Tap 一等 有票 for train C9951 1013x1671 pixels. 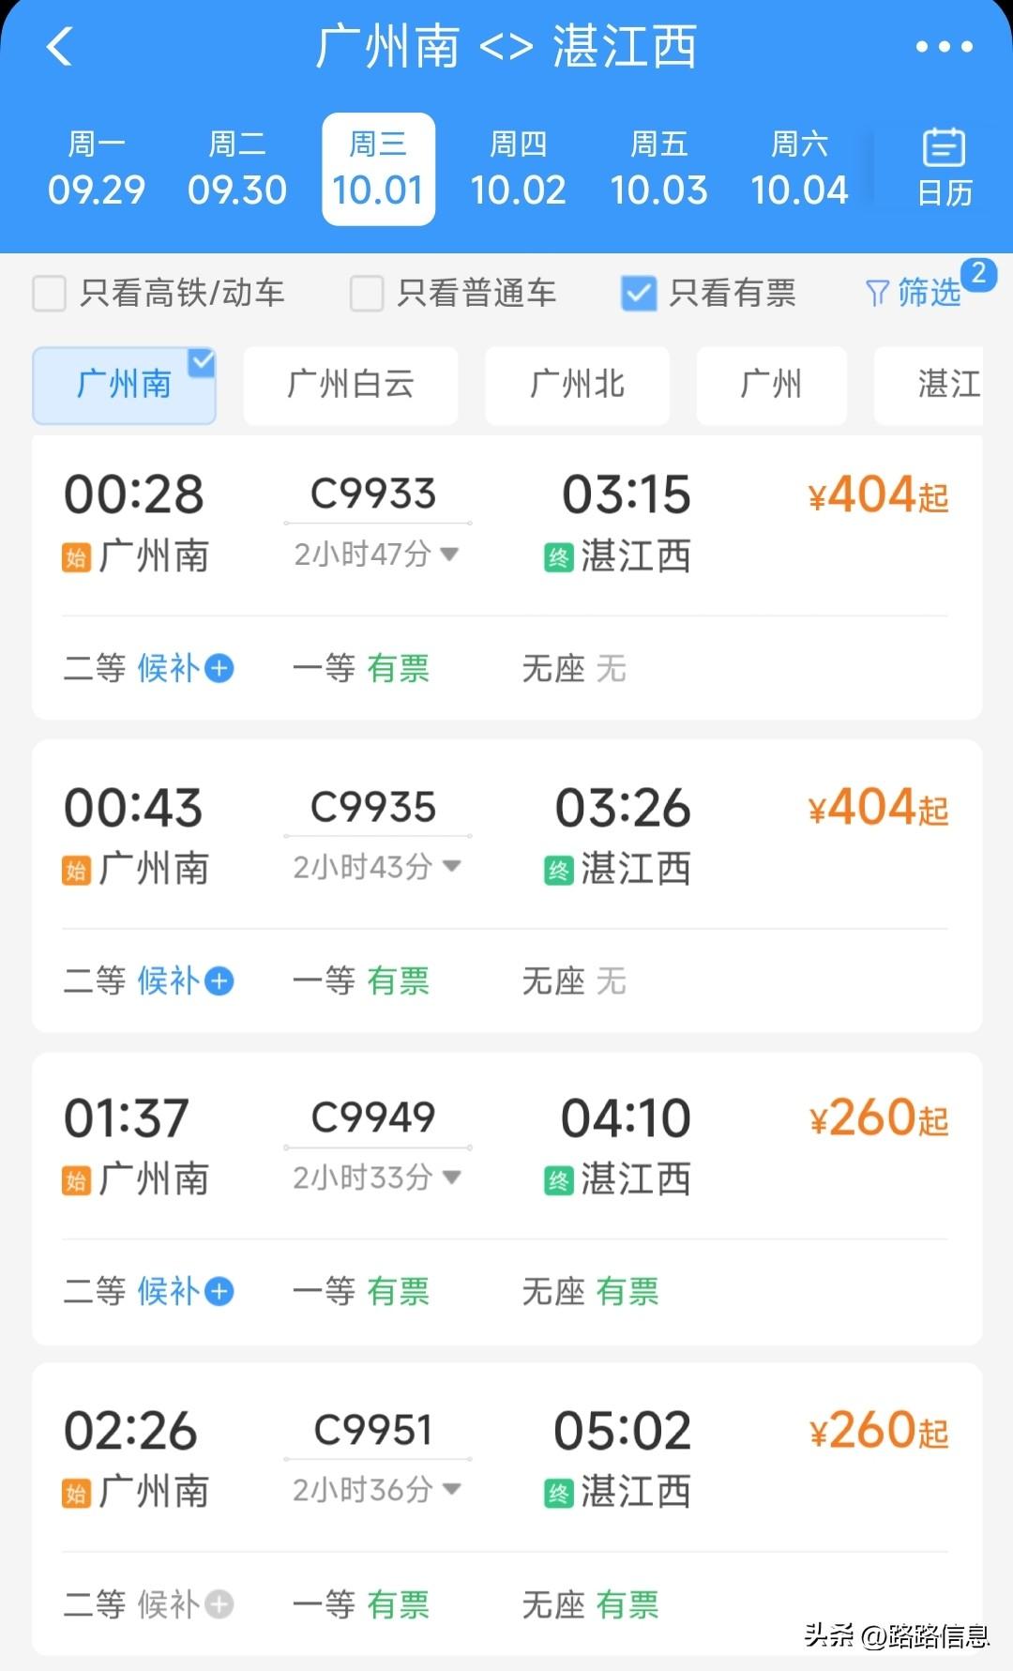click(361, 1604)
